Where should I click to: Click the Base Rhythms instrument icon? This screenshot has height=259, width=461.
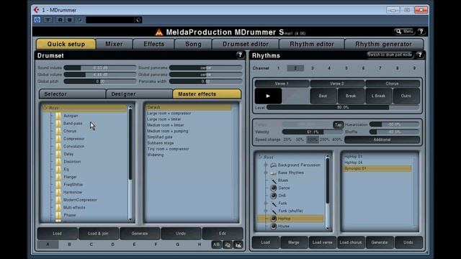pyautogui.click(x=273, y=173)
